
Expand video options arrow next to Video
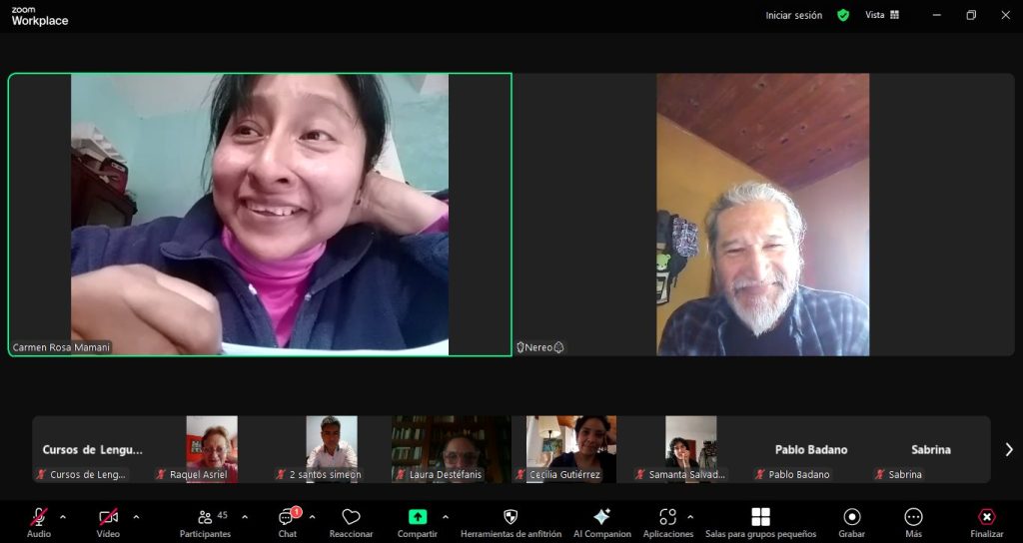point(136,517)
